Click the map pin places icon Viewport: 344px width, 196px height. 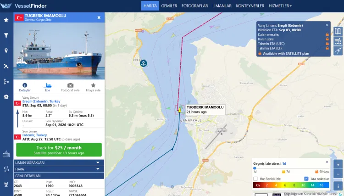coord(6,50)
